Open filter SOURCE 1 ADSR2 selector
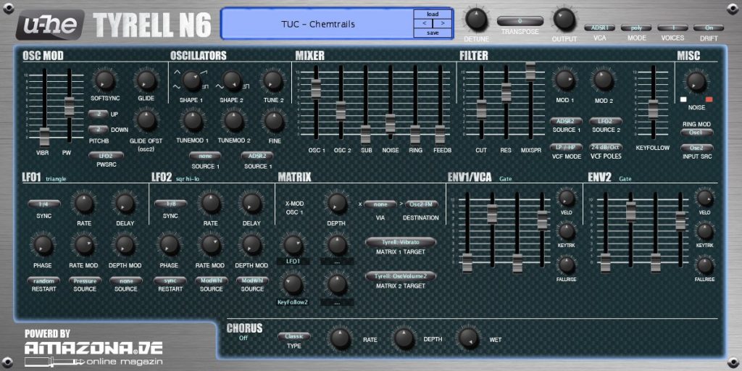 coord(566,121)
